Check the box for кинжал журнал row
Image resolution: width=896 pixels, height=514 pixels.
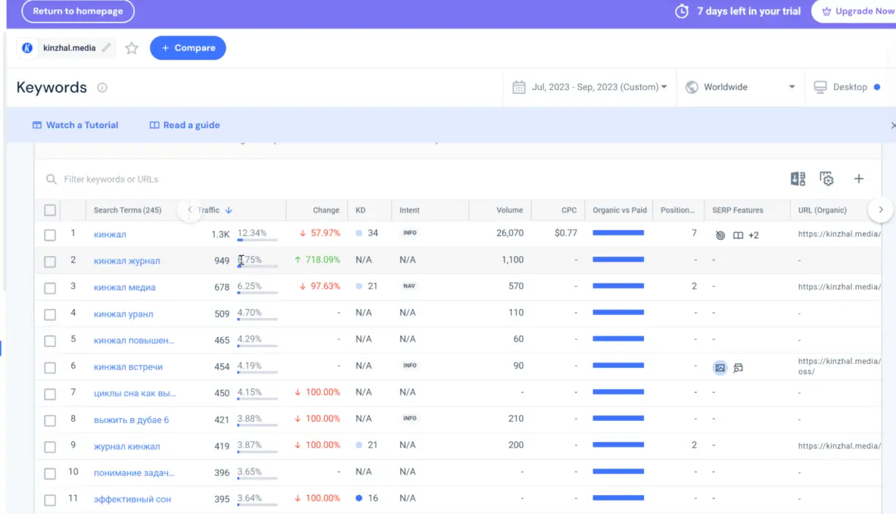coord(50,262)
